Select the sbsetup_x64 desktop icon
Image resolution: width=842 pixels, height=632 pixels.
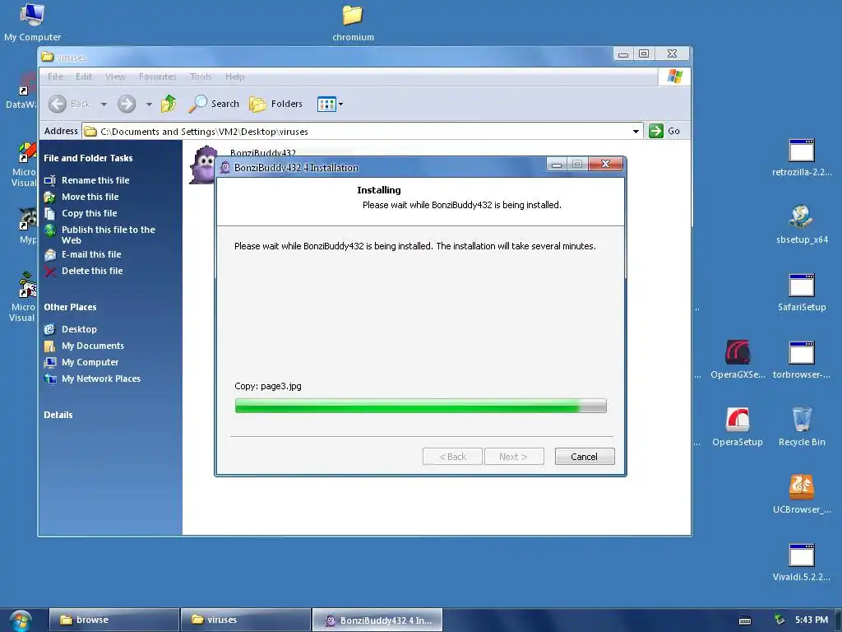coord(802,225)
